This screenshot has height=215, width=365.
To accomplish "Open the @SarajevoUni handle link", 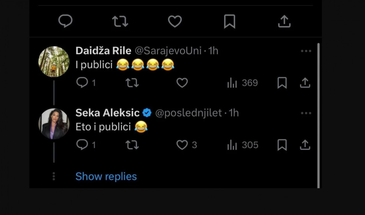I will click(168, 51).
